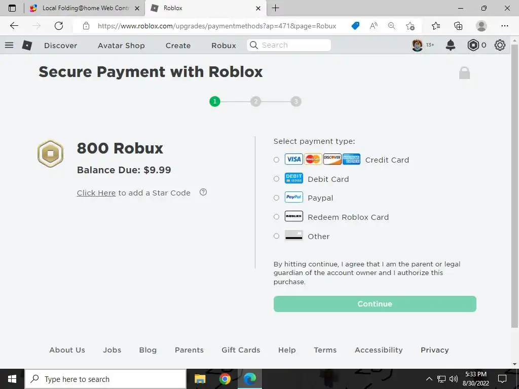Open the tab actions menu icon
This screenshot has height=389, width=519.
[12, 8]
